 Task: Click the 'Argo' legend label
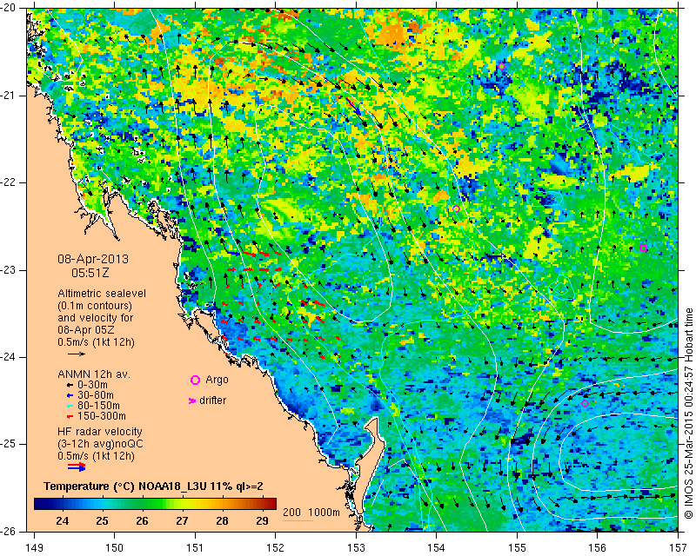tap(217, 380)
